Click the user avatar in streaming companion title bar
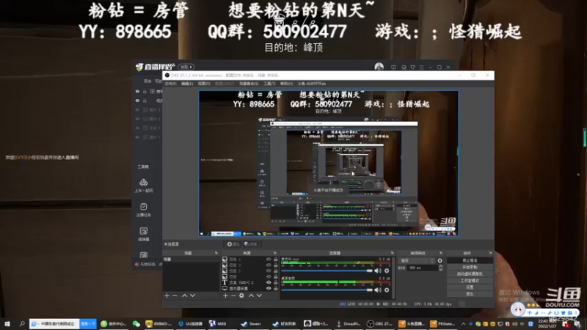The image size is (587, 330). (379, 67)
